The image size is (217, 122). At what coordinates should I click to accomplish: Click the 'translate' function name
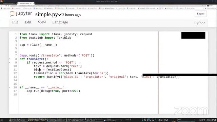(x=35, y=59)
